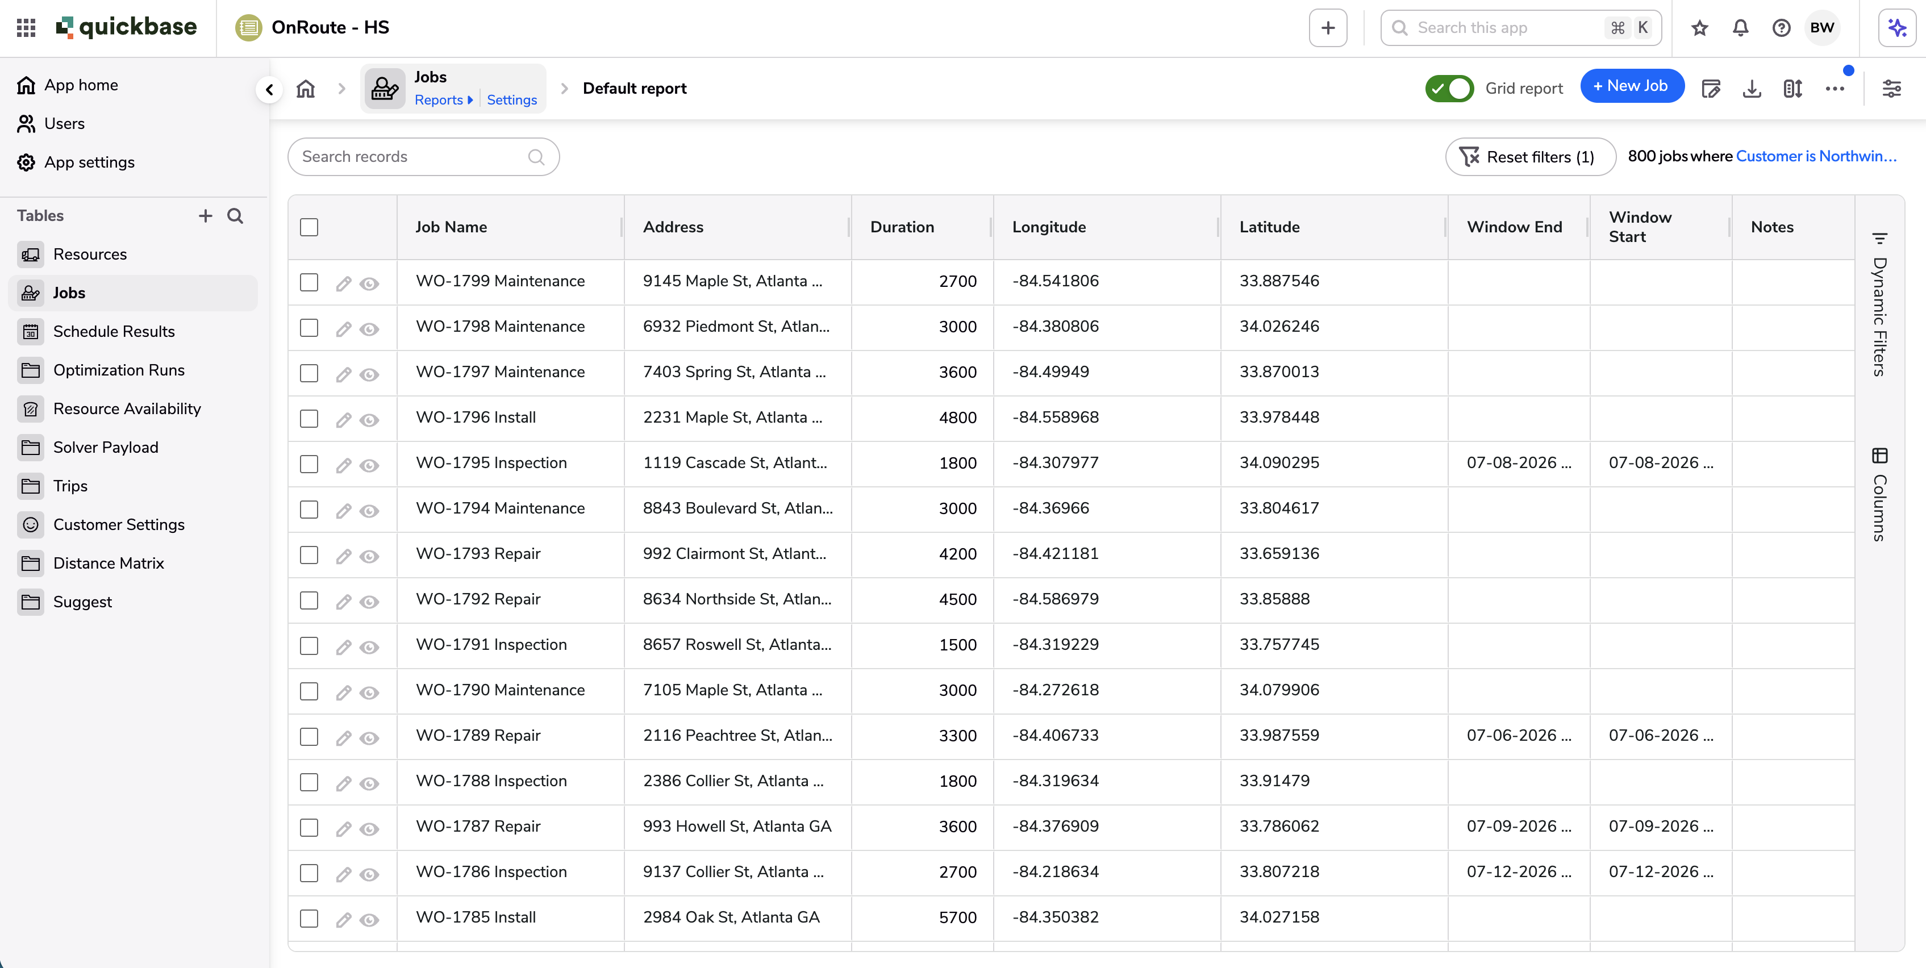View WO-1798 Maintenance record eye icon
1926x968 pixels.
pos(369,329)
